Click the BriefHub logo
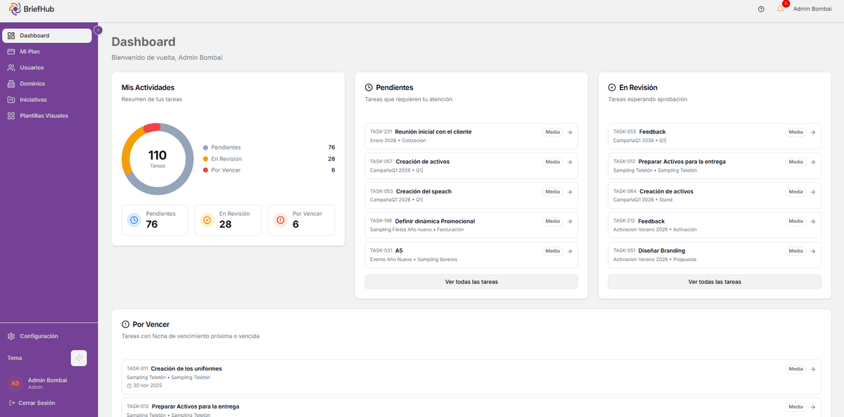844x417 pixels. [31, 9]
